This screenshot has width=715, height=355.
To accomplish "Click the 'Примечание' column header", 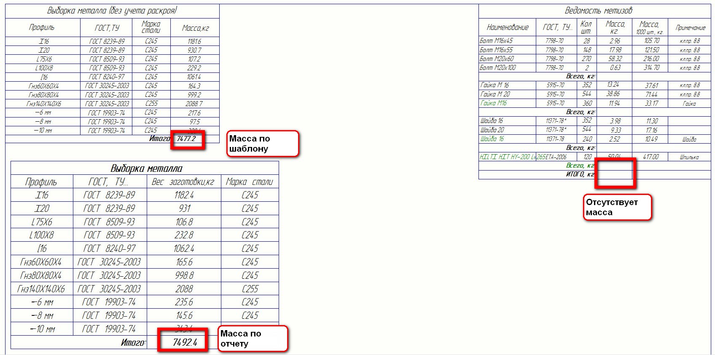I will (x=690, y=28).
